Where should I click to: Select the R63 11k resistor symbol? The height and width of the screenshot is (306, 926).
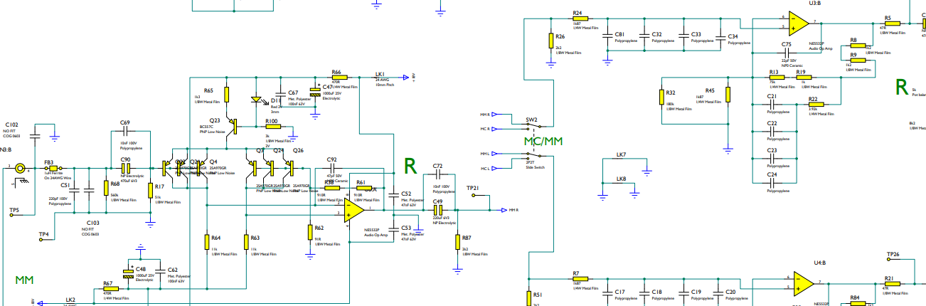(245, 241)
